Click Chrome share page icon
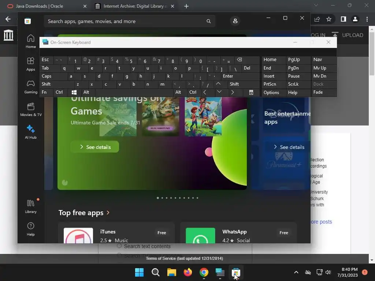This screenshot has height=281, width=375. (317, 19)
